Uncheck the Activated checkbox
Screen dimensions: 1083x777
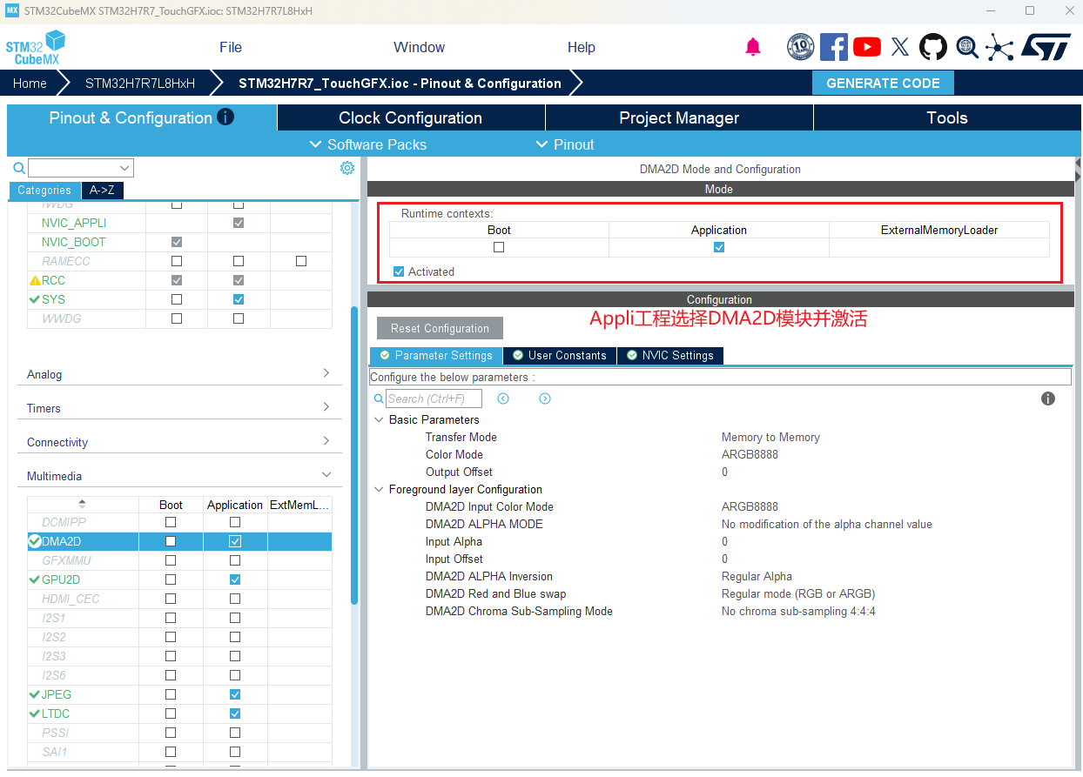pos(399,271)
